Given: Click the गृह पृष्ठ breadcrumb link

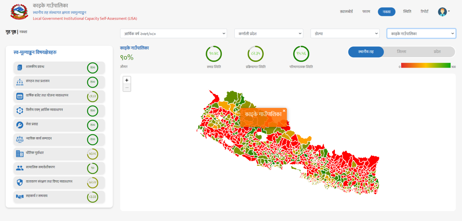Looking at the screenshot, I should pyautogui.click(x=10, y=32).
